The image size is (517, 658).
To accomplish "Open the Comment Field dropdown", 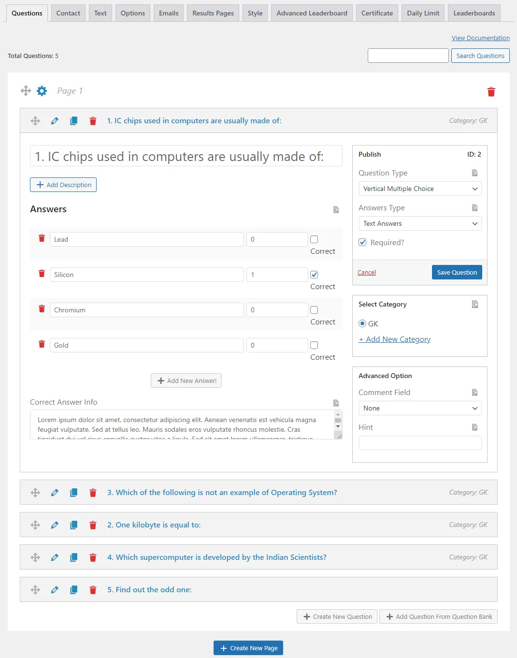I will pyautogui.click(x=420, y=408).
